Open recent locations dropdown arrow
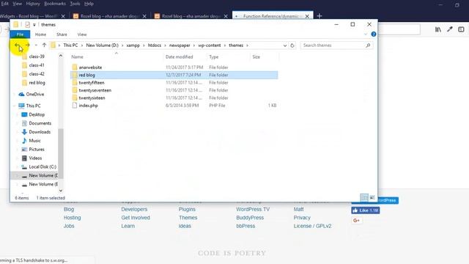 (36, 45)
